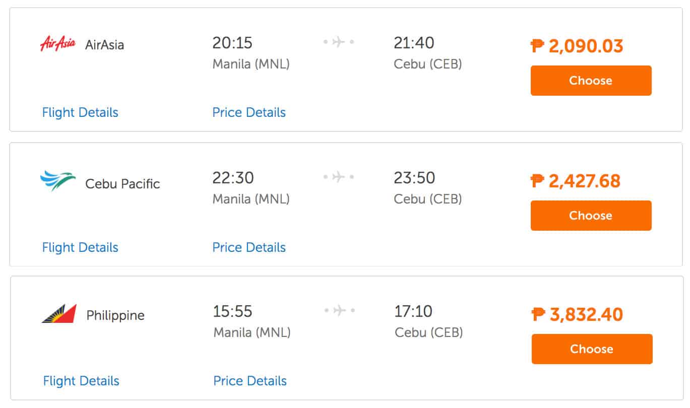The height and width of the screenshot is (408, 690).
Task: Click the AirAsia airline logo
Action: tap(57, 44)
